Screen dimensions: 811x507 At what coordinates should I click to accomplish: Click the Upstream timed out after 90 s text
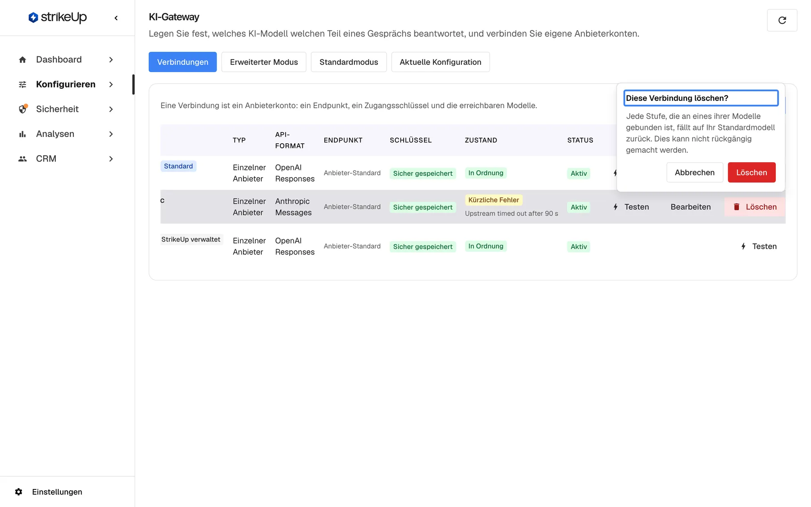coord(511,213)
